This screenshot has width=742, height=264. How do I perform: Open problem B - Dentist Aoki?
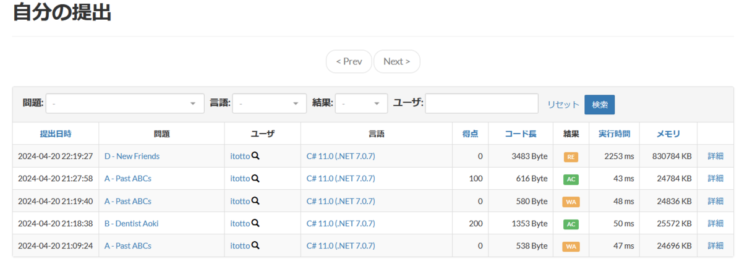coord(131,223)
